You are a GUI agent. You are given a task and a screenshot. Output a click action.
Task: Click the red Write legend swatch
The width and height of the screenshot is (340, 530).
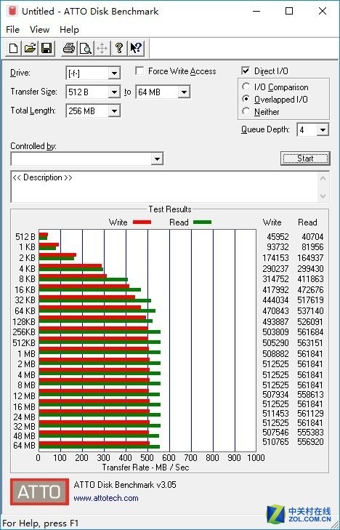click(142, 222)
